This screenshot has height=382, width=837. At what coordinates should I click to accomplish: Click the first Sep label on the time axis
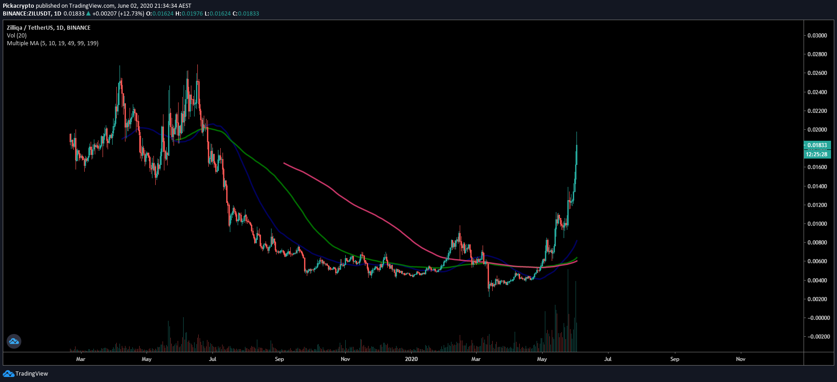point(279,359)
